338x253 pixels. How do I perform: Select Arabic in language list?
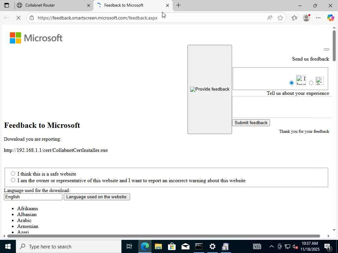point(24,220)
